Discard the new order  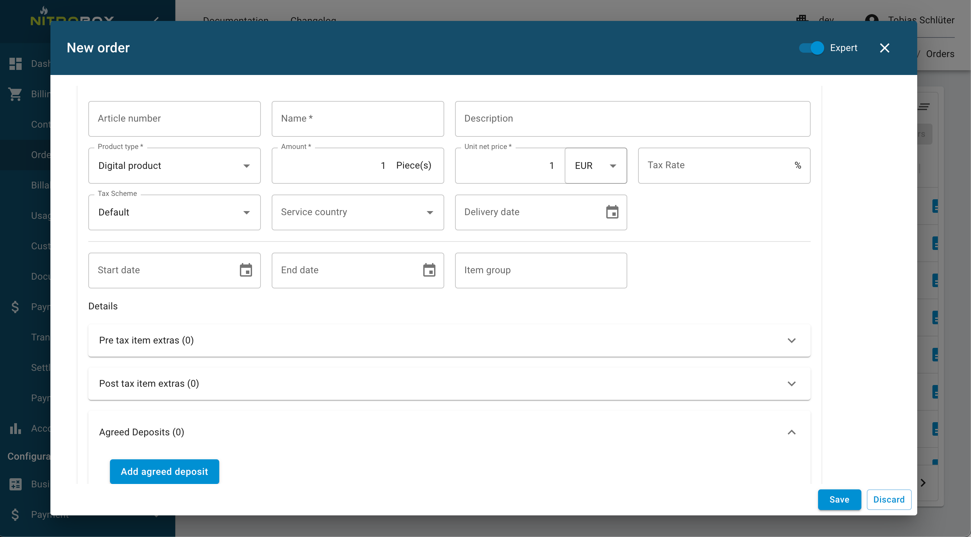point(888,500)
